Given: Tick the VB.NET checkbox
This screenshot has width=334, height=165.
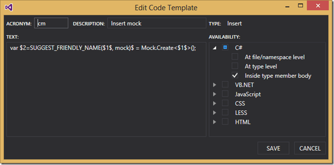Looking at the screenshot, I should click(225, 84).
